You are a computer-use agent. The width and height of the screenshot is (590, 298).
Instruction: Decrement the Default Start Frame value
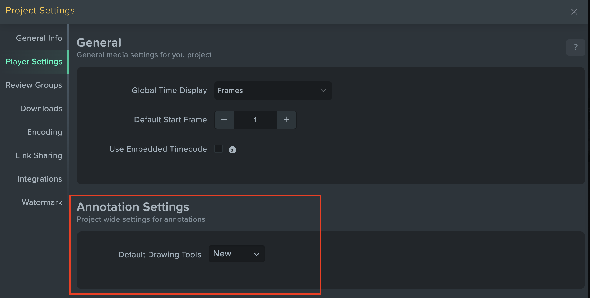224,120
